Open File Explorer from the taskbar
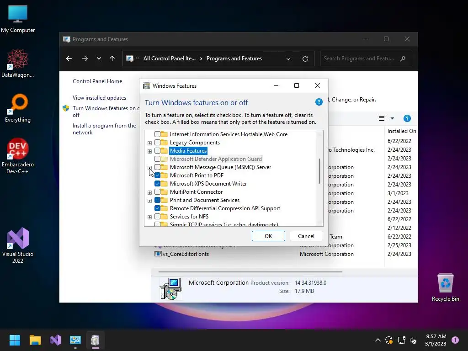Image resolution: width=468 pixels, height=351 pixels. [35, 340]
